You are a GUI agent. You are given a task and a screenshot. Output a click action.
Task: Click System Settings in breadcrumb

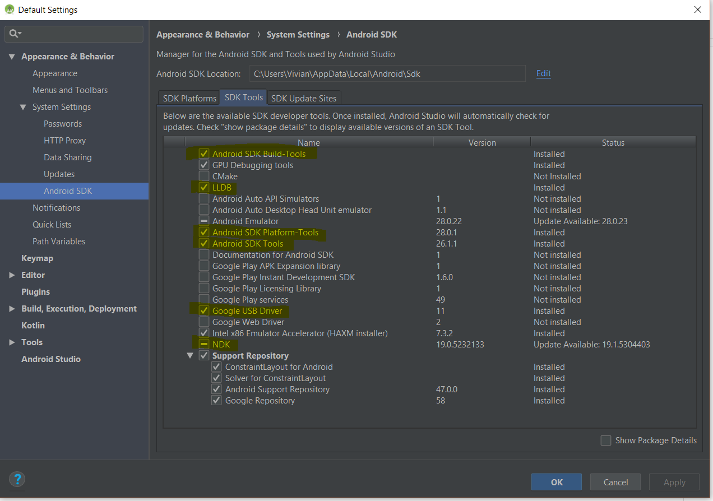tap(298, 35)
